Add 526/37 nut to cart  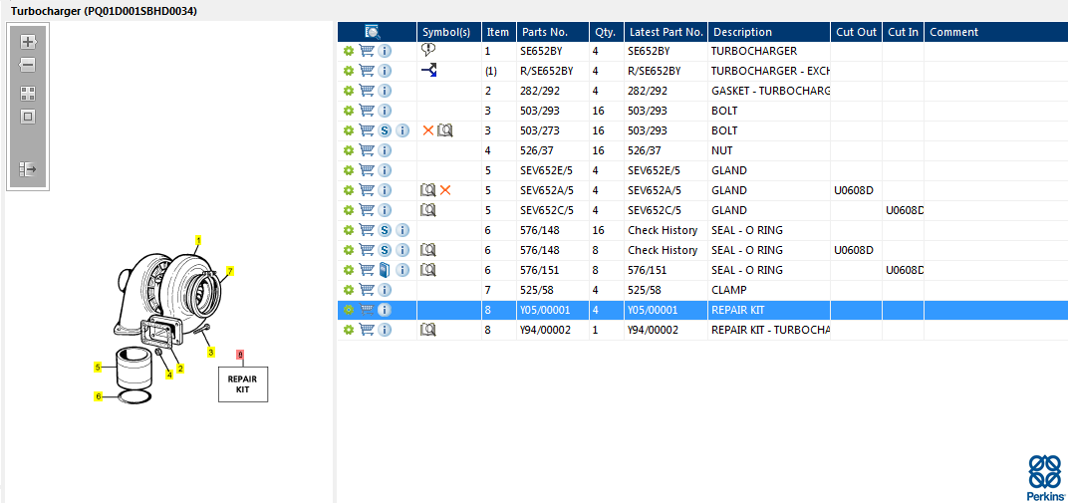[x=367, y=150]
